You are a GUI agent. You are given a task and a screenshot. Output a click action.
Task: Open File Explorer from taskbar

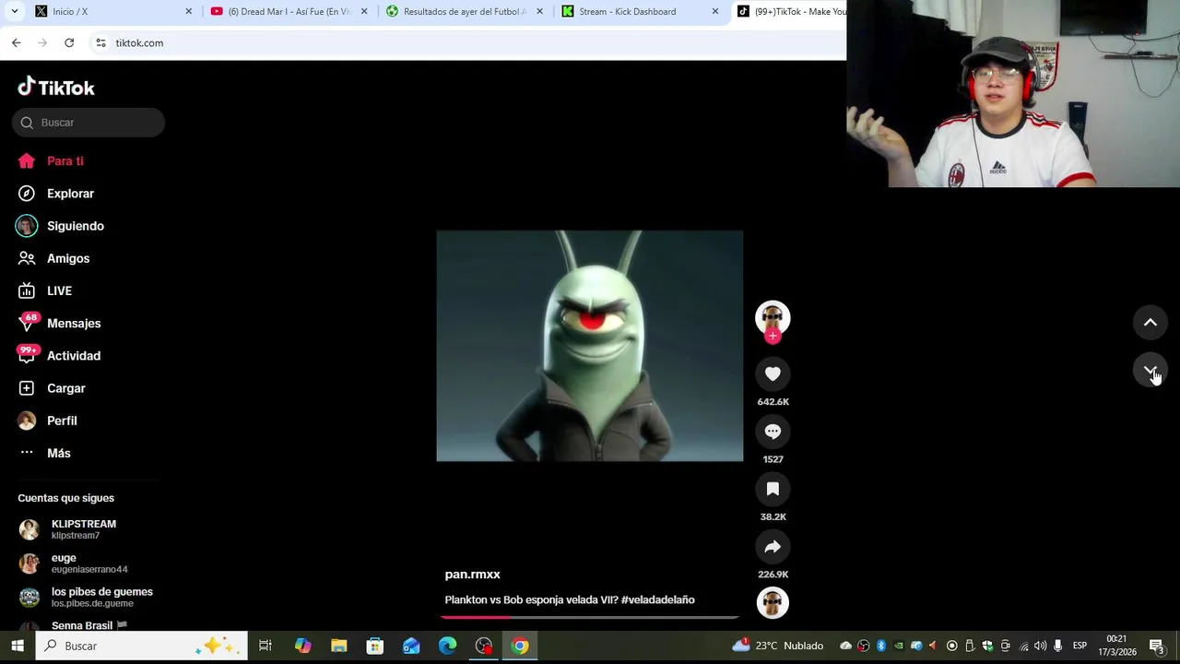tap(338, 646)
